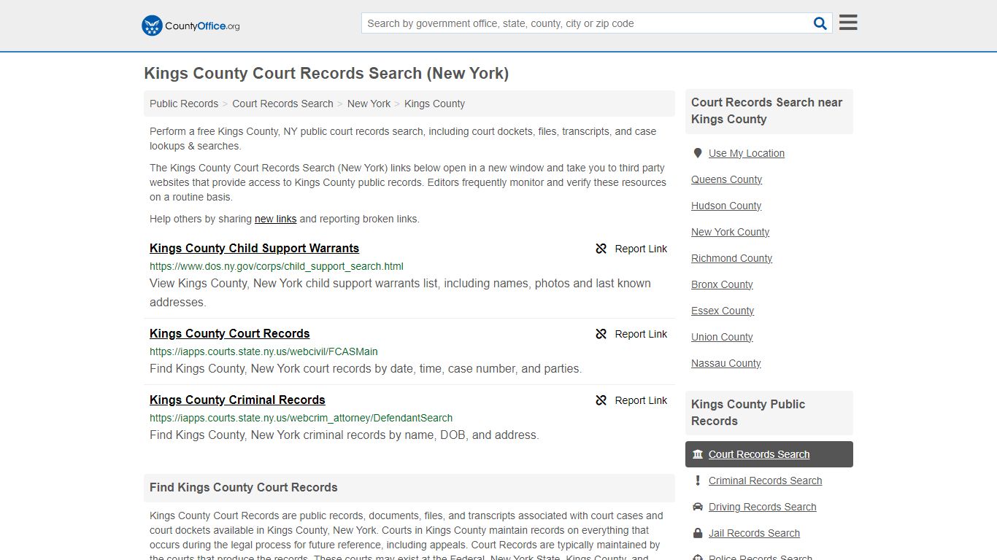The image size is (997, 560).
Task: Click the webcivil/FCASMain URL
Action: (x=263, y=351)
